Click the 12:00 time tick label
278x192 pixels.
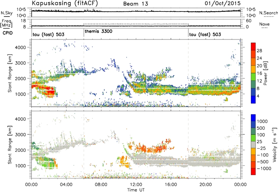136,185
